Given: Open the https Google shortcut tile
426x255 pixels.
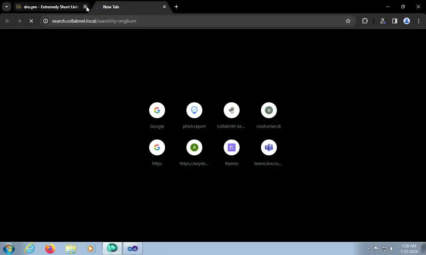Looking at the screenshot, I should (157, 147).
